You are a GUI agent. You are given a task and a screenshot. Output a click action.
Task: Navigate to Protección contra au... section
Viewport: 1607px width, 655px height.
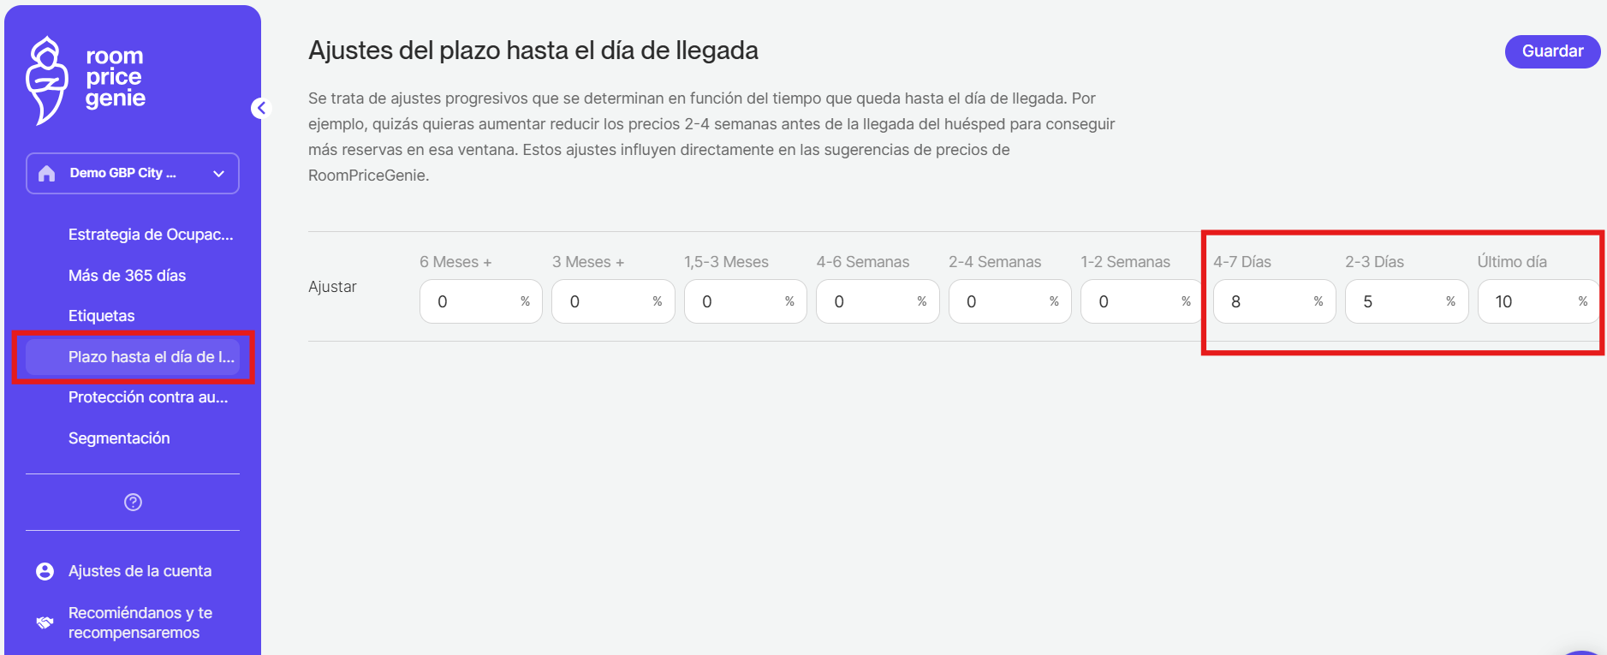click(x=148, y=397)
